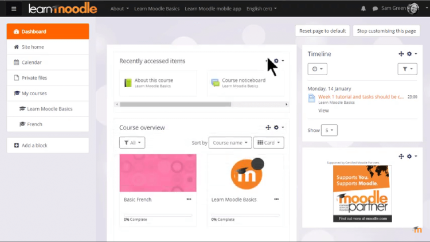This screenshot has width=430, height=242.
Task: Open the Basic French course title
Action: click(138, 200)
